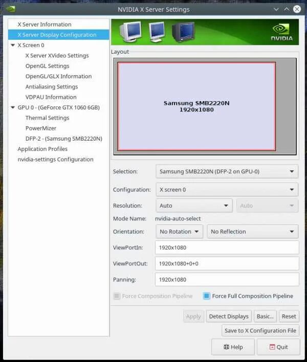
Task: Select the X Screen 0 tree label
Action: (x=31, y=45)
